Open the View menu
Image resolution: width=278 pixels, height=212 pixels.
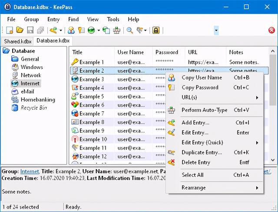coord(93,19)
